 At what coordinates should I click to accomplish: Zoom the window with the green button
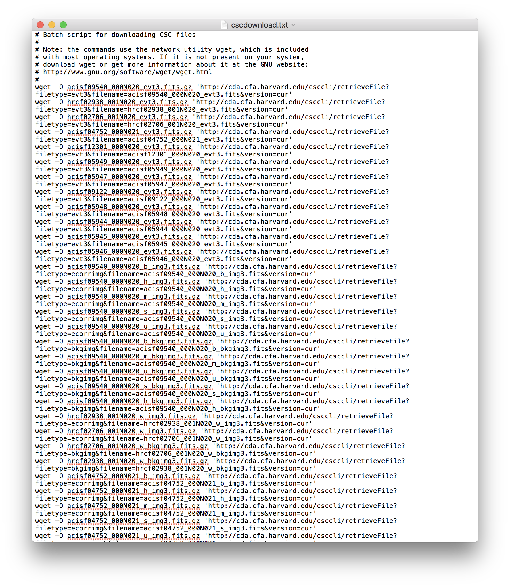63,25
